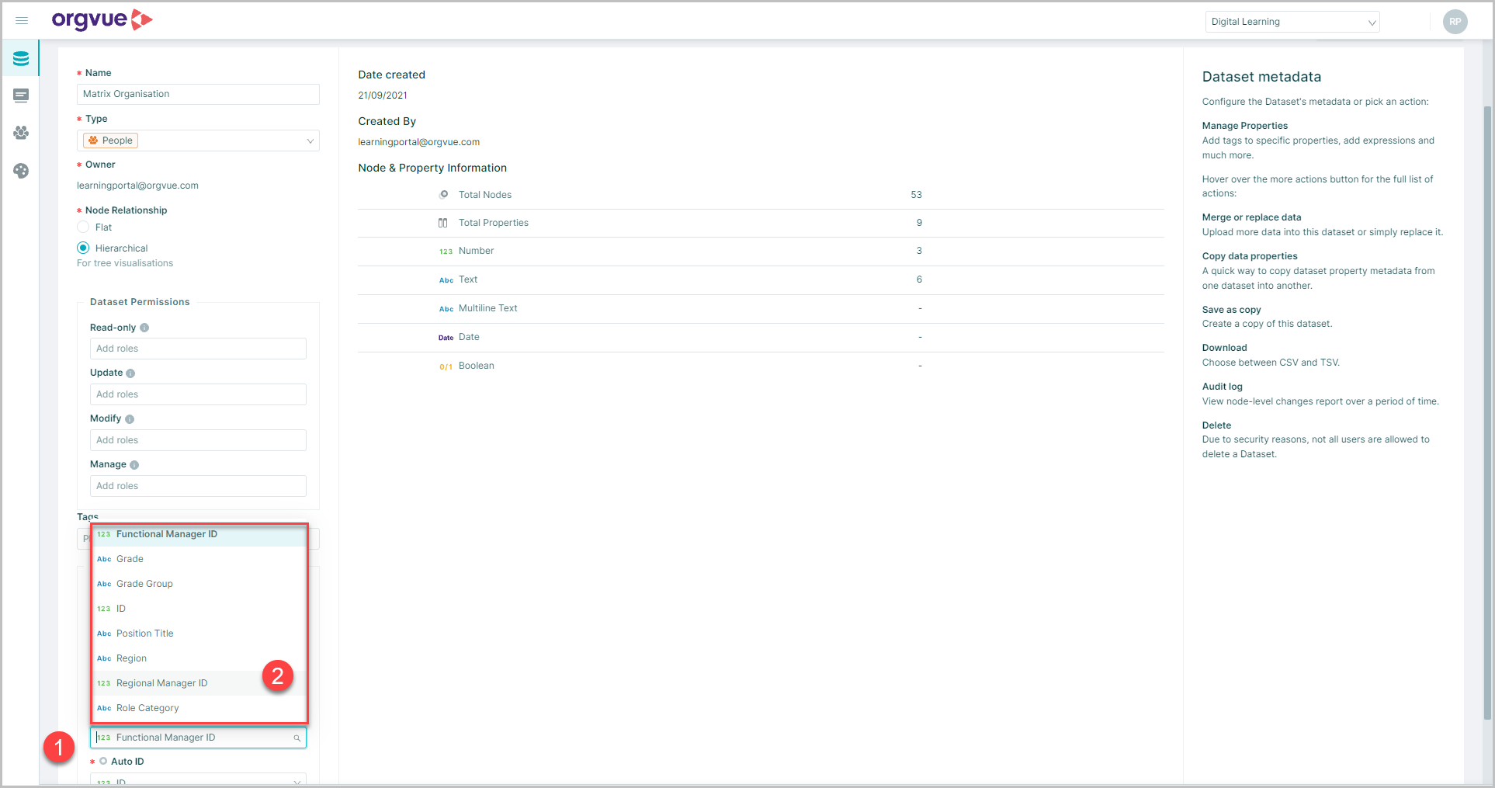Image resolution: width=1495 pixels, height=788 pixels.
Task: Select Role Category in dropdown list
Action: [x=147, y=708]
